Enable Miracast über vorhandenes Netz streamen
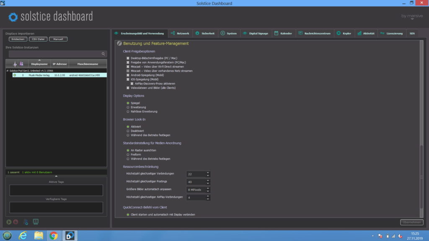This screenshot has width=429, height=241. pos(128,71)
